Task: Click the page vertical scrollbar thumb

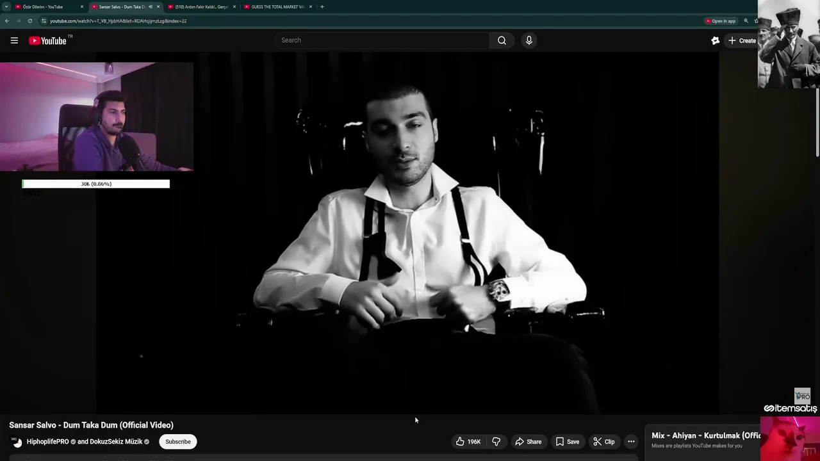Action: pyautogui.click(x=817, y=122)
